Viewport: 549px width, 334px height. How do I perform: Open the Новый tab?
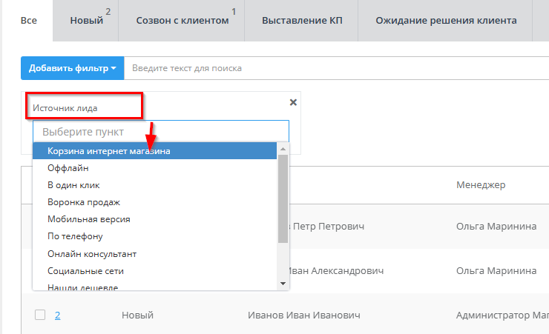pyautogui.click(x=86, y=21)
